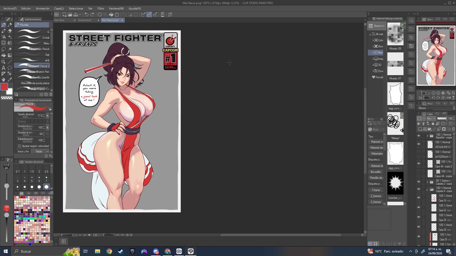This screenshot has width=456, height=256.
Task: Delete sub tool with trash icon
Action: (51, 94)
